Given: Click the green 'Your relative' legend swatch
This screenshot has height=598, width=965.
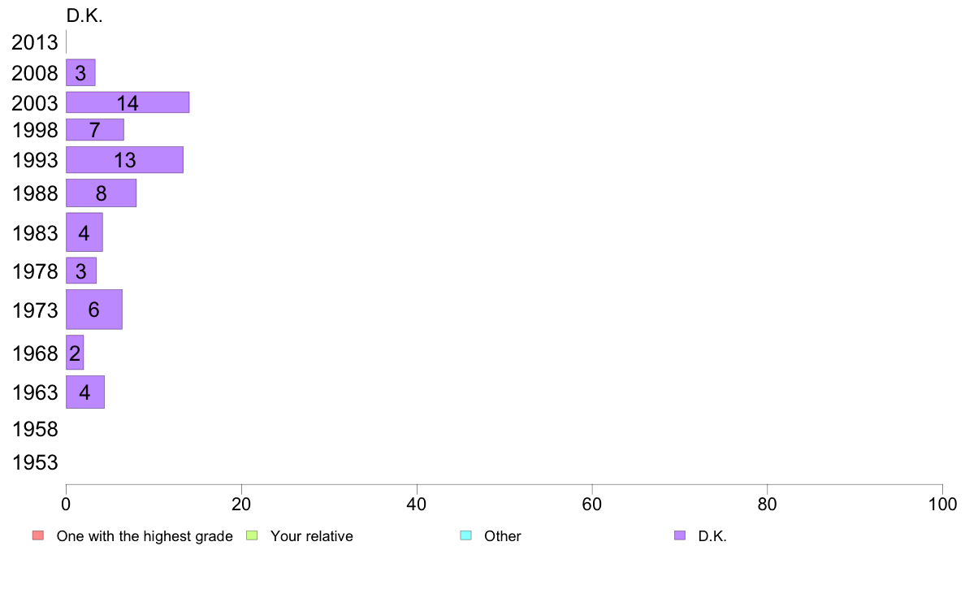Looking at the screenshot, I should [252, 535].
